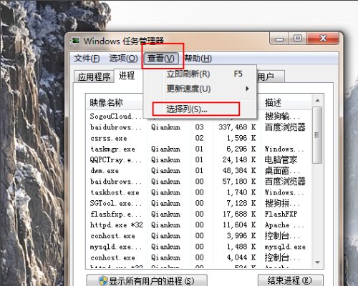Select the httpd.exe *32 process

(x=198, y=225)
